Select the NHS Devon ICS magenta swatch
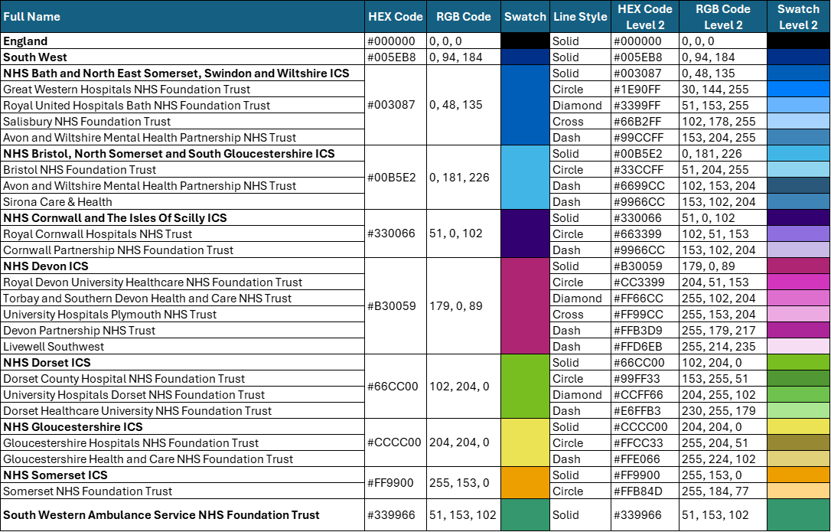831x532 pixels. (525, 306)
